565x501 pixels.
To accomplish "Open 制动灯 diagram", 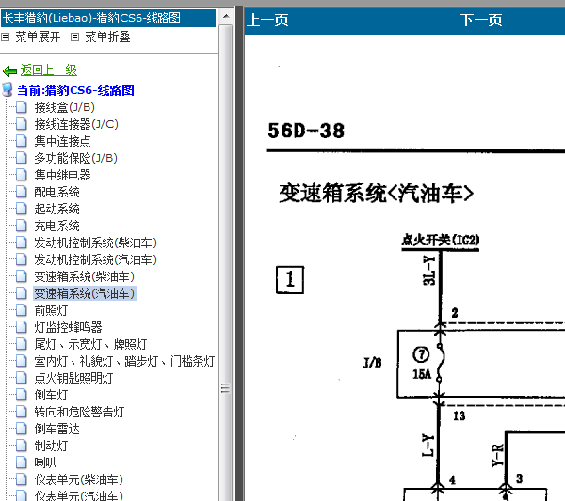I will (x=51, y=446).
